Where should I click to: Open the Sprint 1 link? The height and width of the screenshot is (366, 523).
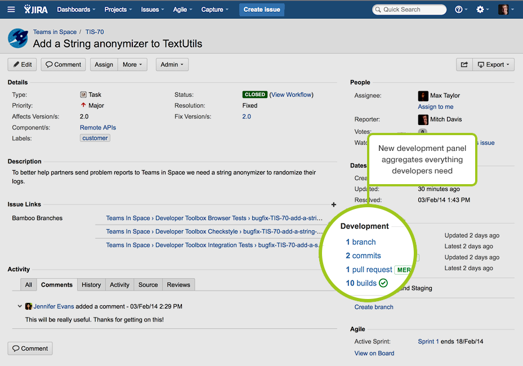coord(428,341)
